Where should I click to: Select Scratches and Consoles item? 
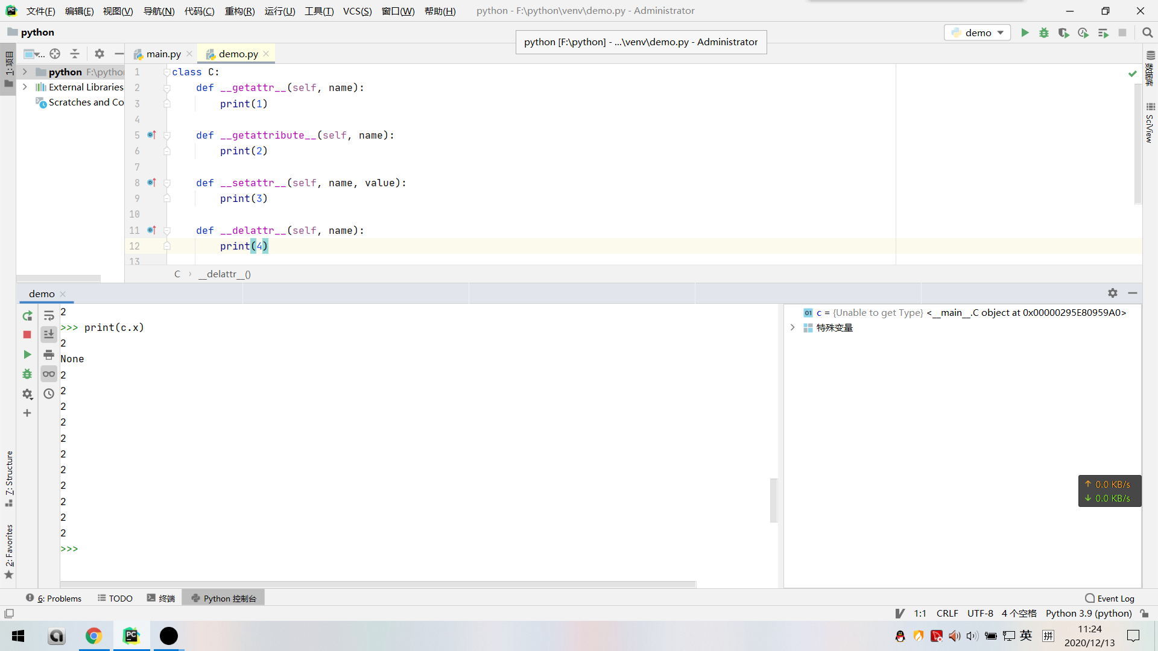coord(80,102)
